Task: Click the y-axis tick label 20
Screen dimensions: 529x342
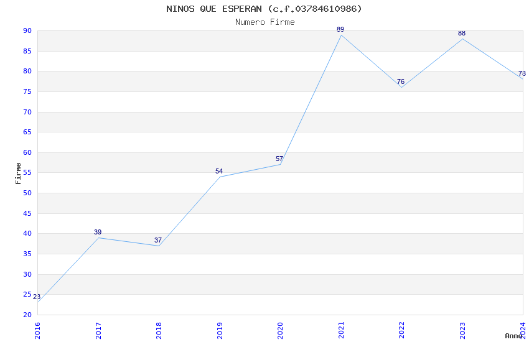Action: 27,315
